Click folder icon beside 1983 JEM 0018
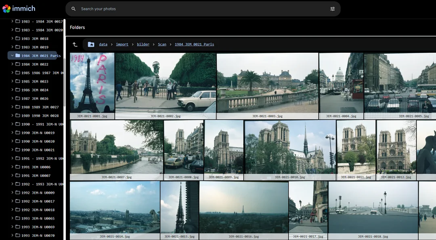The height and width of the screenshot is (240, 436). coord(18,39)
